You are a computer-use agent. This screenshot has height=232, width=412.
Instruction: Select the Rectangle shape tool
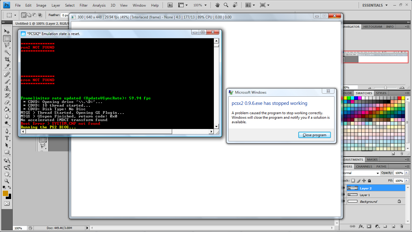7,152
